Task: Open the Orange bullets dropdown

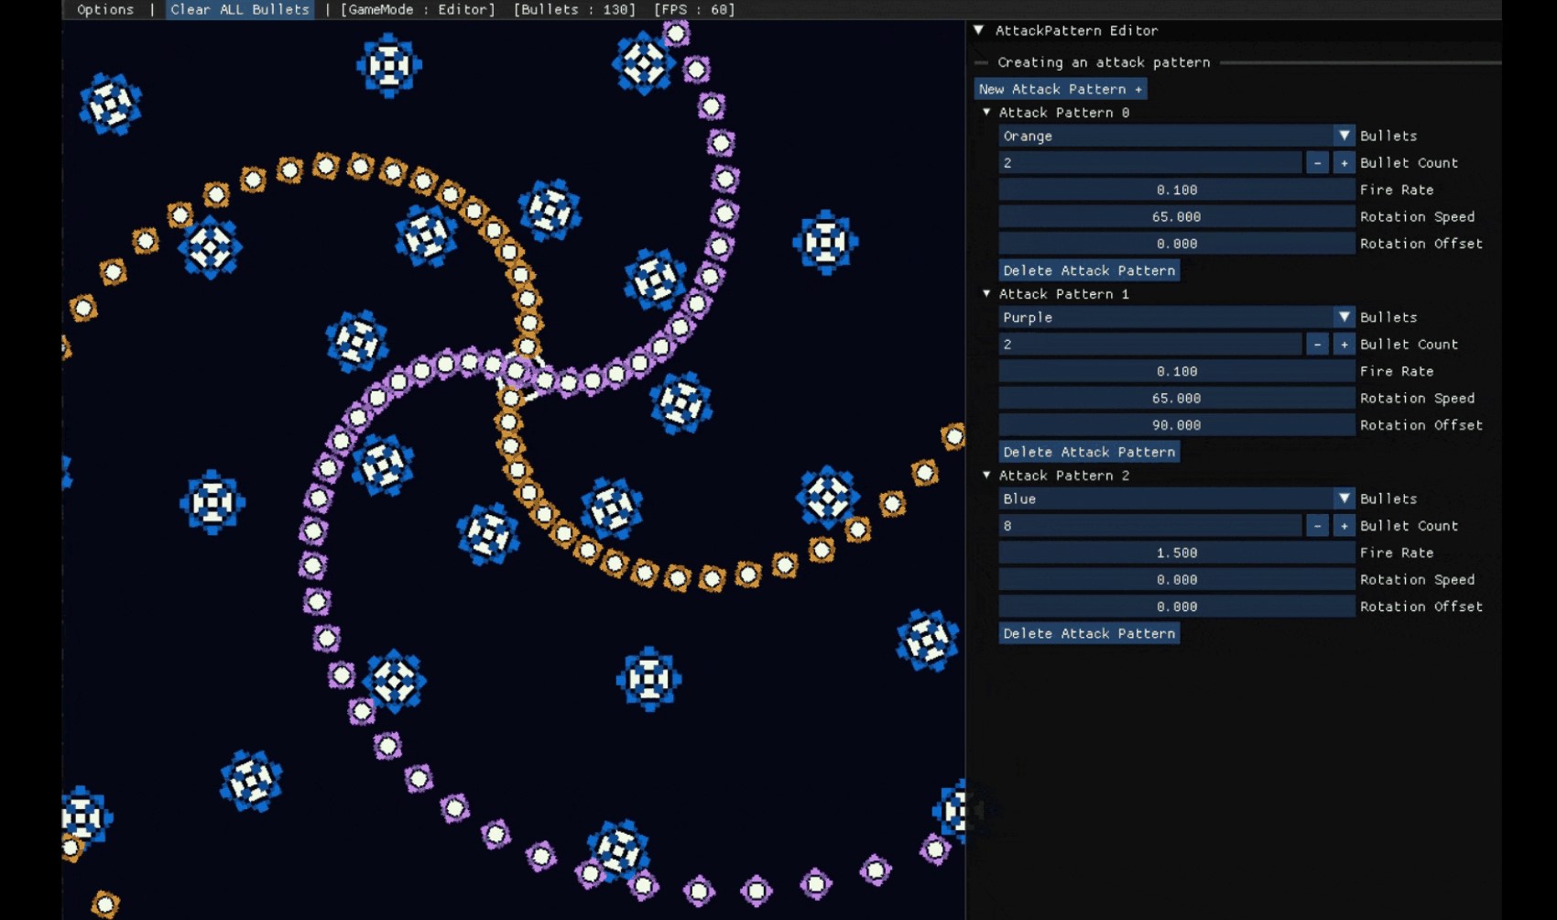Action: tap(1176, 136)
